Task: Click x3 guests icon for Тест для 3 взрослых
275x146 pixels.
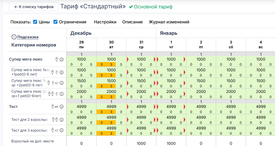Action: (54, 130)
